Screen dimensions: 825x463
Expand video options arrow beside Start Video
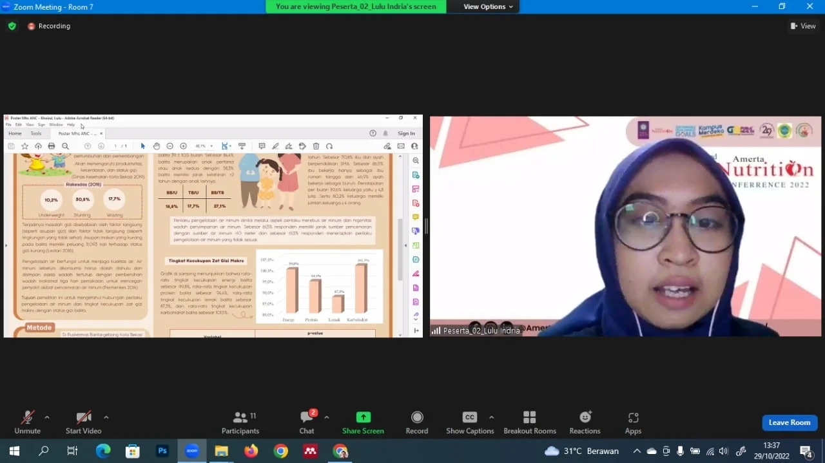click(106, 417)
